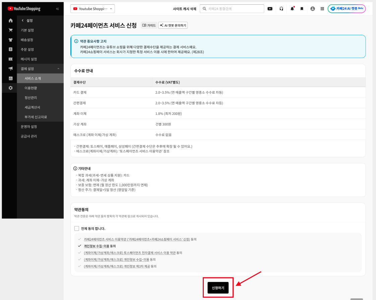Open the bookmark icon in header
The image size is (376, 300).
[302, 9]
